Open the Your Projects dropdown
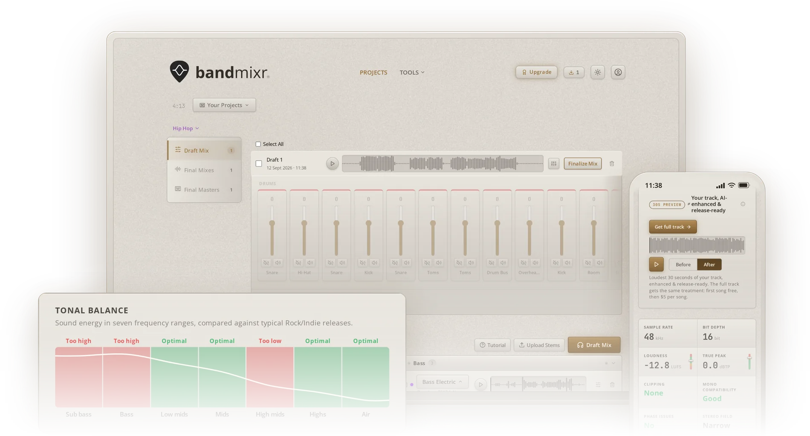Viewport: 810px width, 436px height. click(224, 105)
